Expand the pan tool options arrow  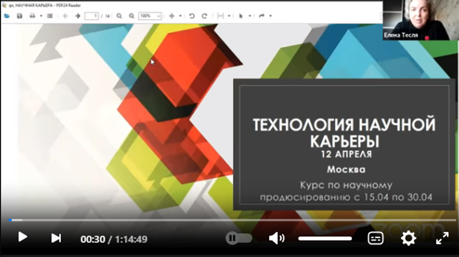[x=180, y=16]
